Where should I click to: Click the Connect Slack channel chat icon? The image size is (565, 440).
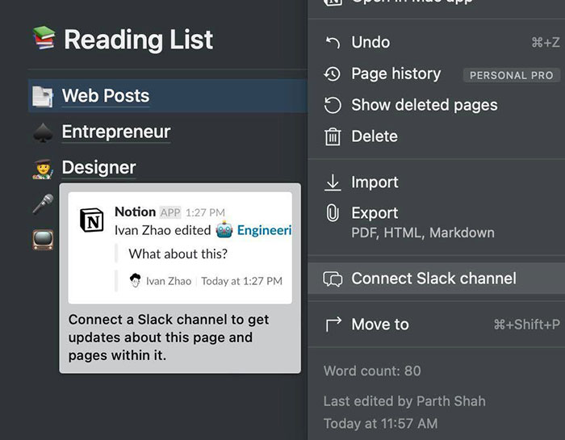click(333, 279)
